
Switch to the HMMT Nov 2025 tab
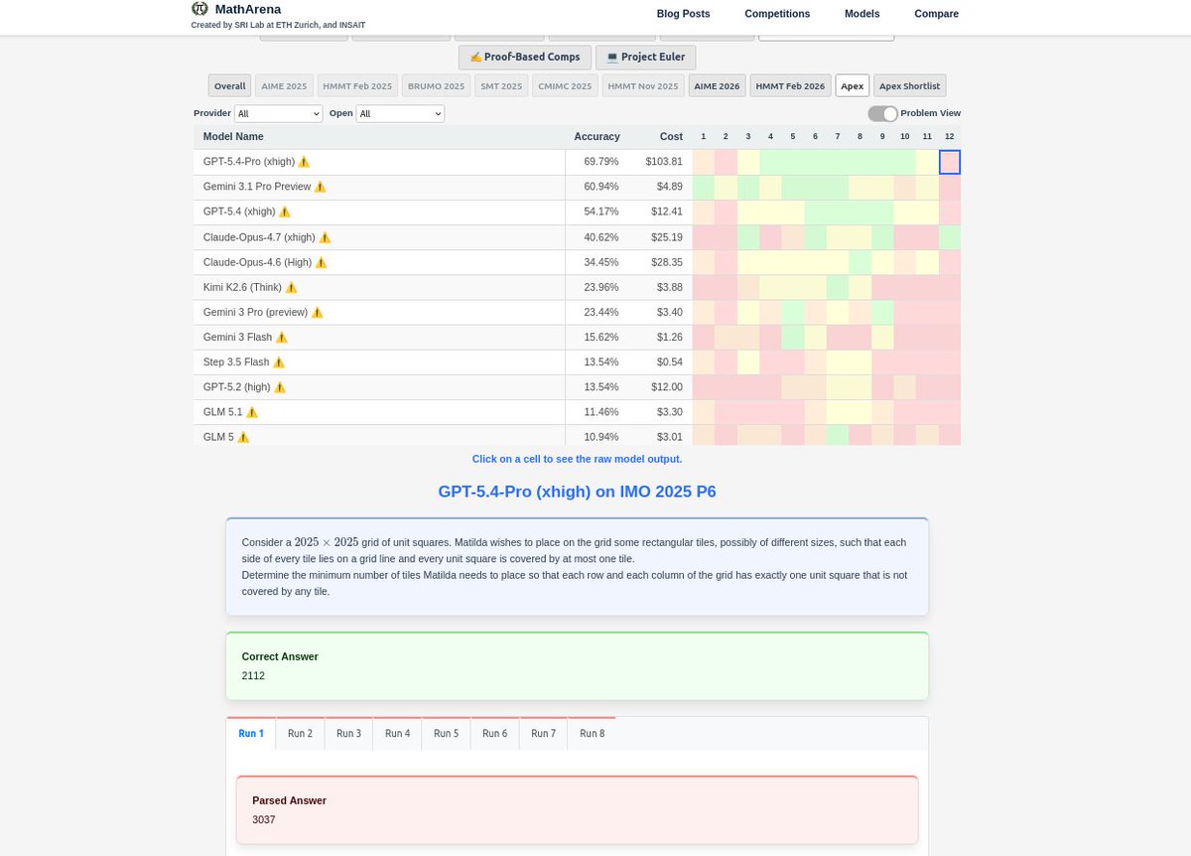point(643,86)
